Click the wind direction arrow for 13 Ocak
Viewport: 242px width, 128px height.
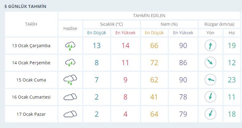[x=210, y=46]
